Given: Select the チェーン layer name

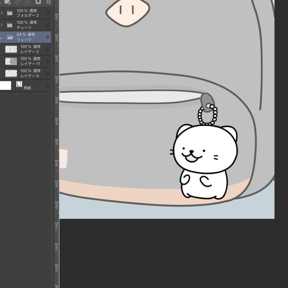Looking at the screenshot, I should click(x=25, y=27).
